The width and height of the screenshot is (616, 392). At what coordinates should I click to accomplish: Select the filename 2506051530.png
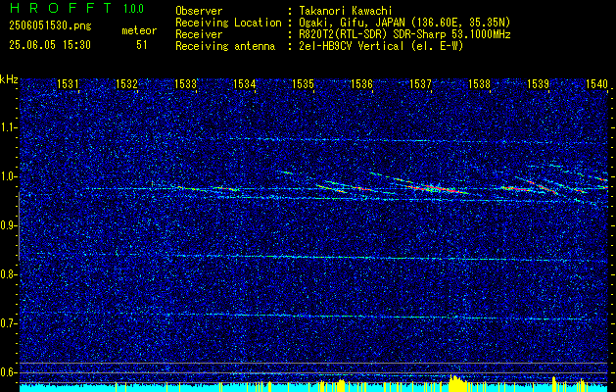(x=50, y=26)
